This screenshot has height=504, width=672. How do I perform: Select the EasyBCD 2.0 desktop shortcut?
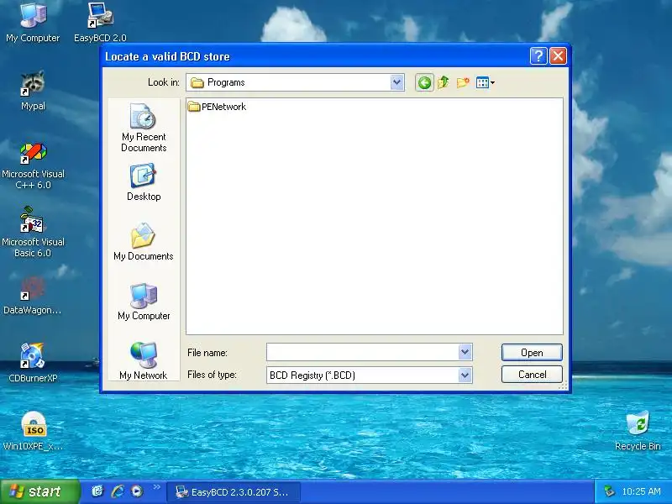pyautogui.click(x=100, y=23)
